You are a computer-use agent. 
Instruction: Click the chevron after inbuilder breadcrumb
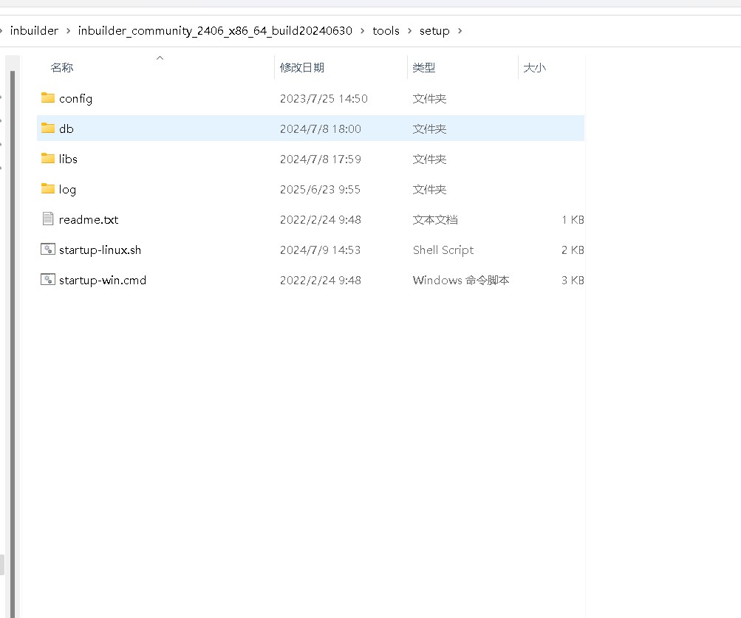pyautogui.click(x=68, y=31)
